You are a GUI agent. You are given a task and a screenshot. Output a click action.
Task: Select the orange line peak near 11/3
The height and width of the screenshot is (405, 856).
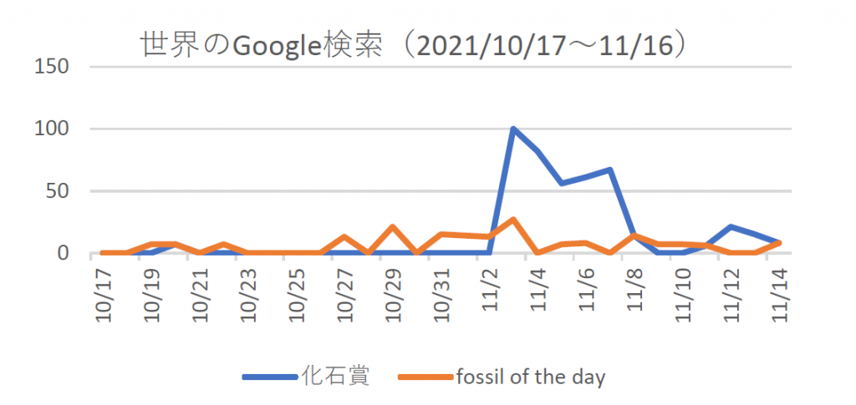pos(512,220)
